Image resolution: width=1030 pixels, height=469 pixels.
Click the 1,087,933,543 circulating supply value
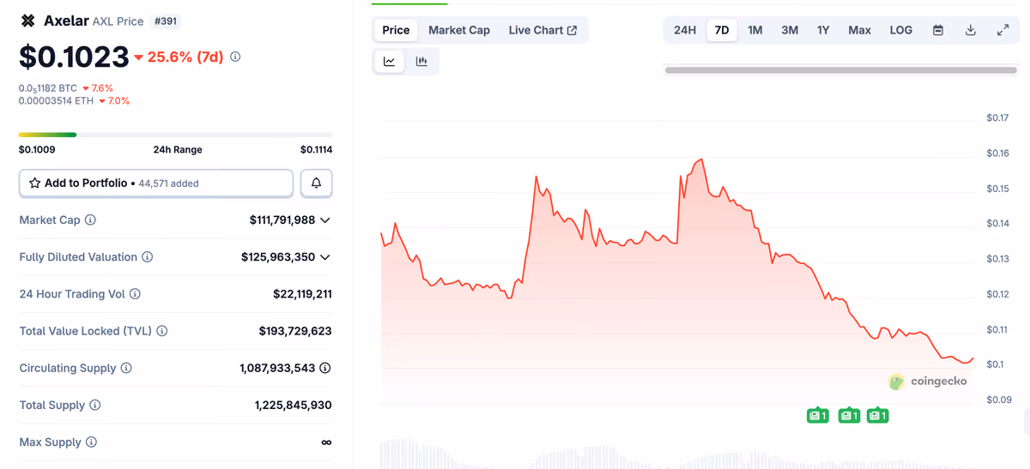tap(278, 368)
